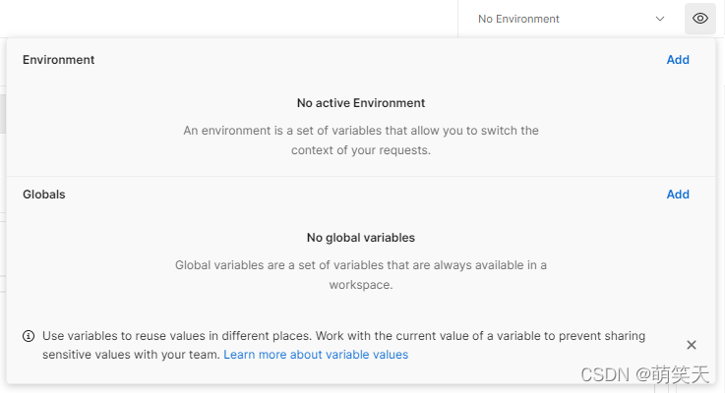Click the No global variables title
The height and width of the screenshot is (393, 725).
pos(361,238)
